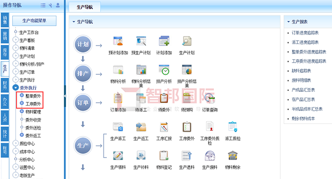The image size is (332, 179).
Task: Open the 排产分析结果 icon
Action: (x=187, y=70)
